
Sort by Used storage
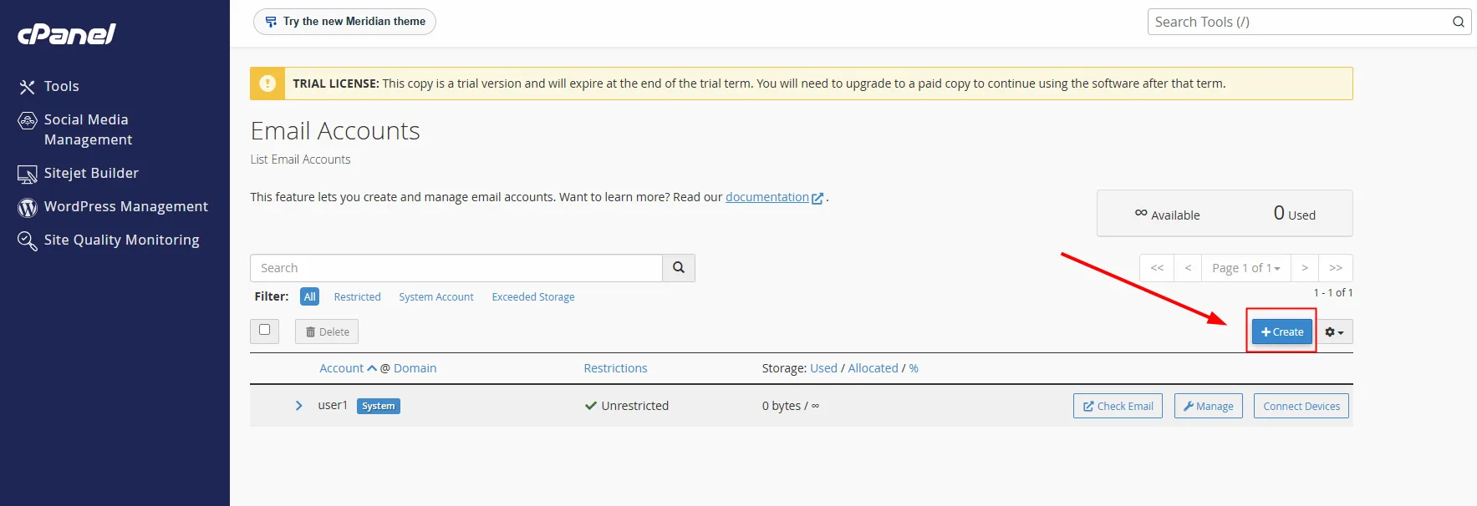(x=823, y=368)
